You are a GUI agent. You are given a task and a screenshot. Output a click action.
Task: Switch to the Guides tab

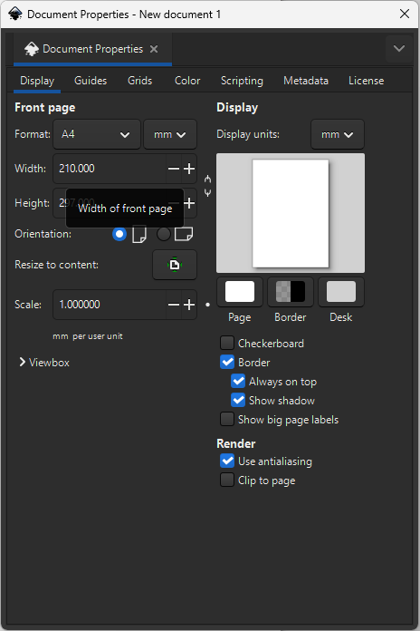[x=91, y=81]
